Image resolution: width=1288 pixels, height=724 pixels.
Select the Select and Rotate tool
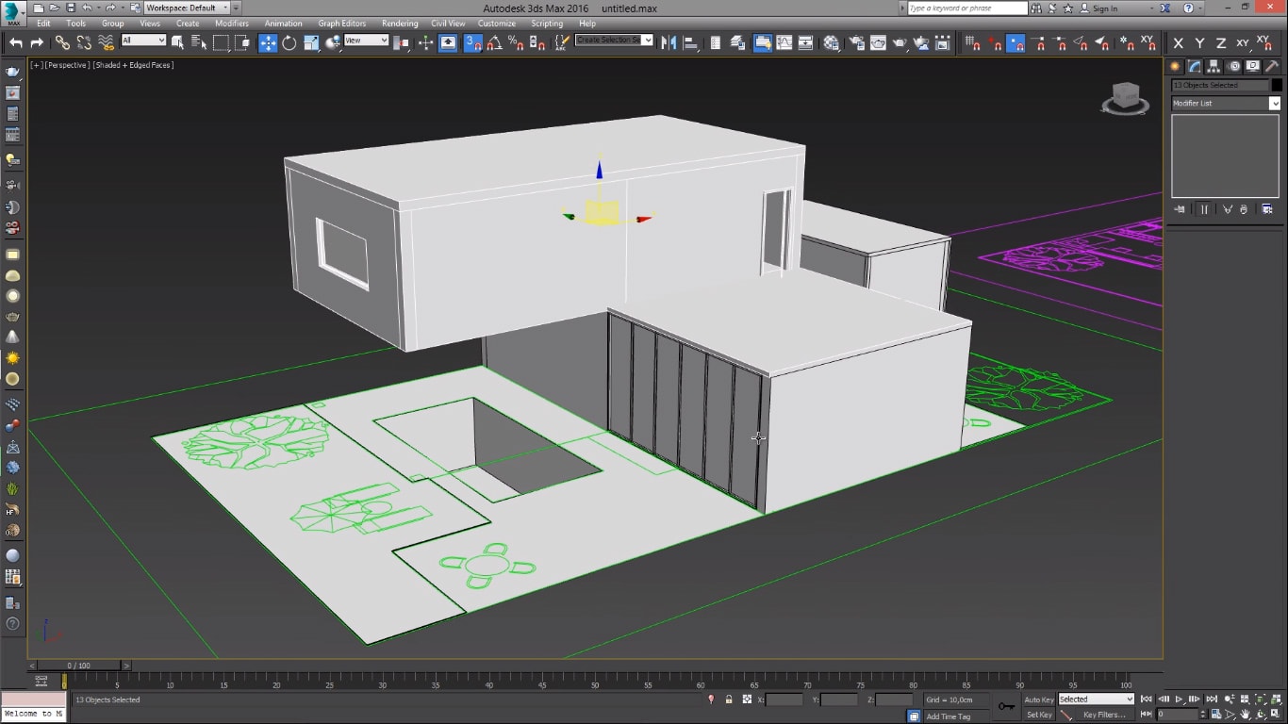(289, 41)
